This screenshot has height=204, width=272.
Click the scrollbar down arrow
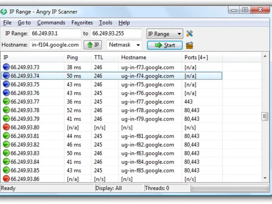[265, 178]
